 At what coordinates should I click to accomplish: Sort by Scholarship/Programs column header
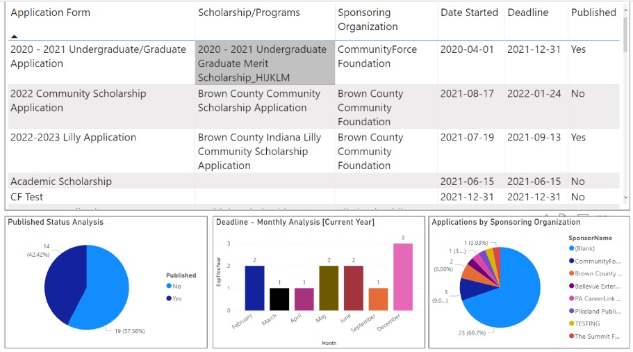(x=249, y=13)
